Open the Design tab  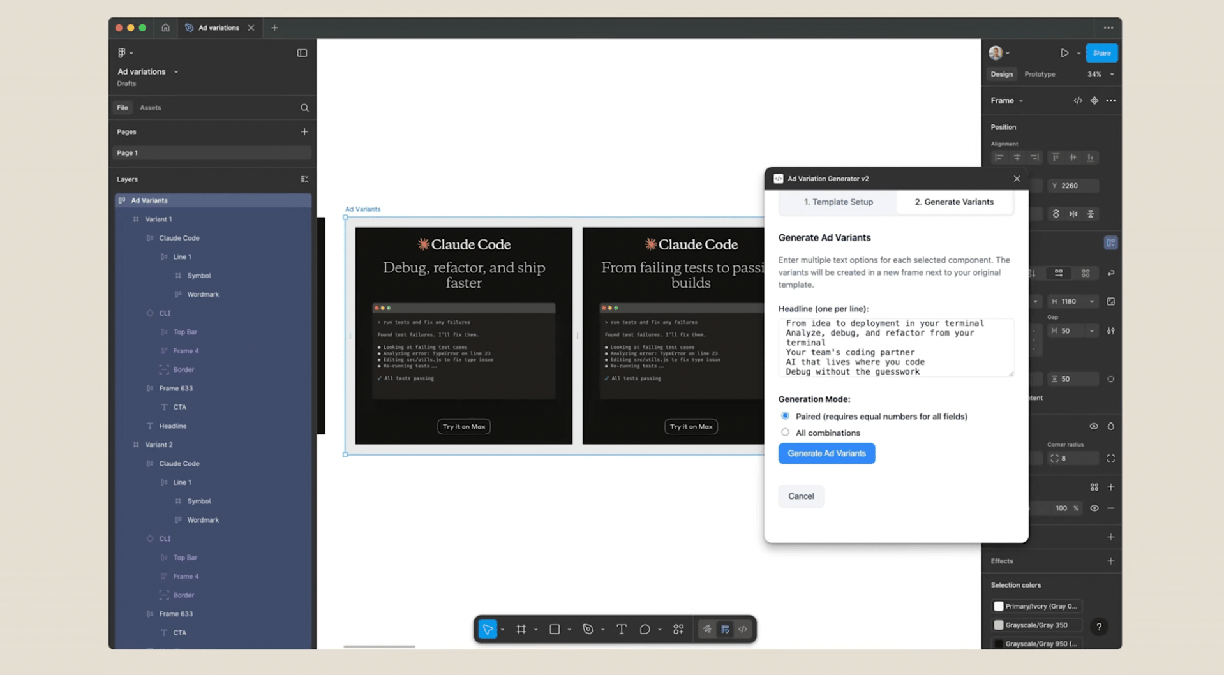[x=1001, y=75]
